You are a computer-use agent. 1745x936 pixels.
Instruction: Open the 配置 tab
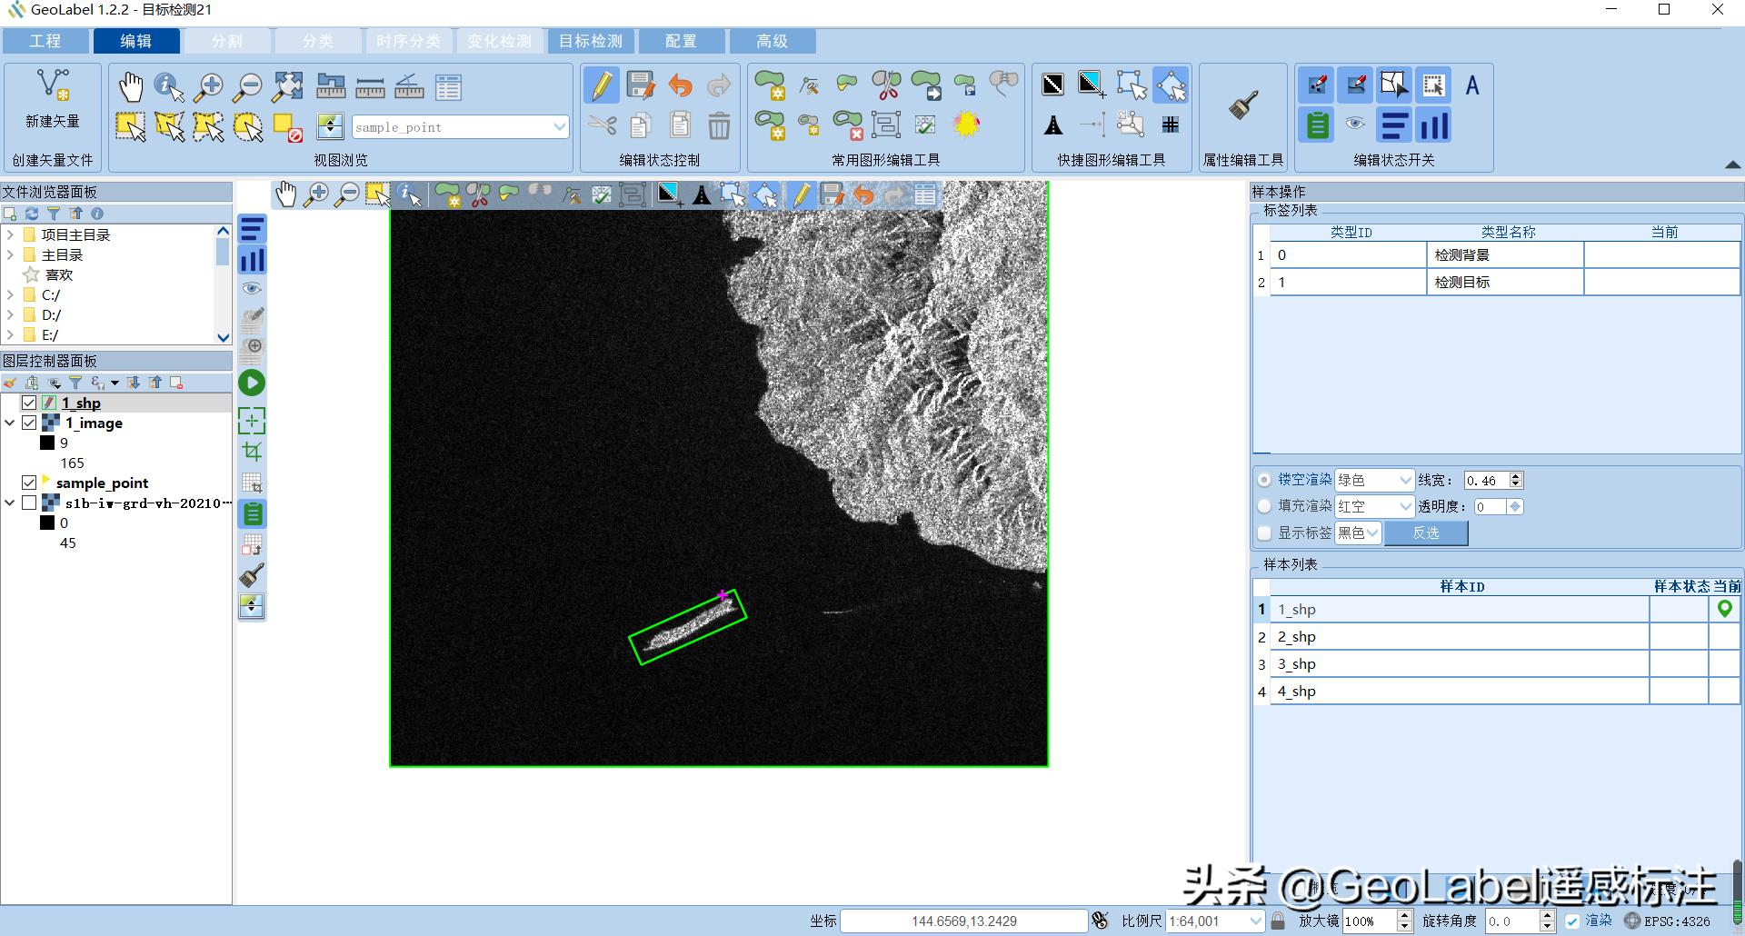(681, 41)
